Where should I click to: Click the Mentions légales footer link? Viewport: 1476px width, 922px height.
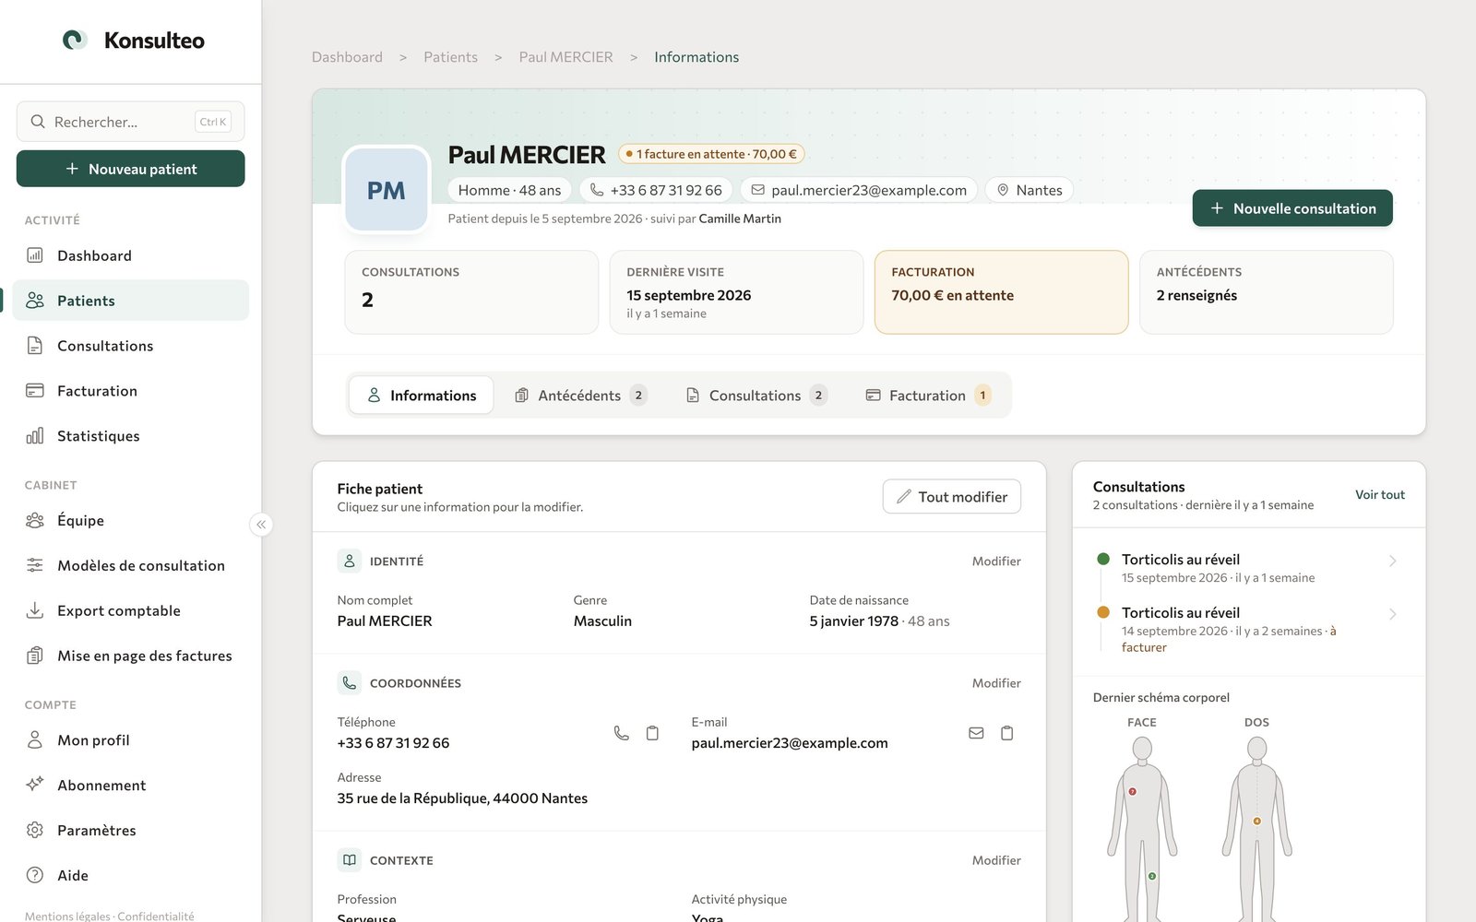coord(67,916)
